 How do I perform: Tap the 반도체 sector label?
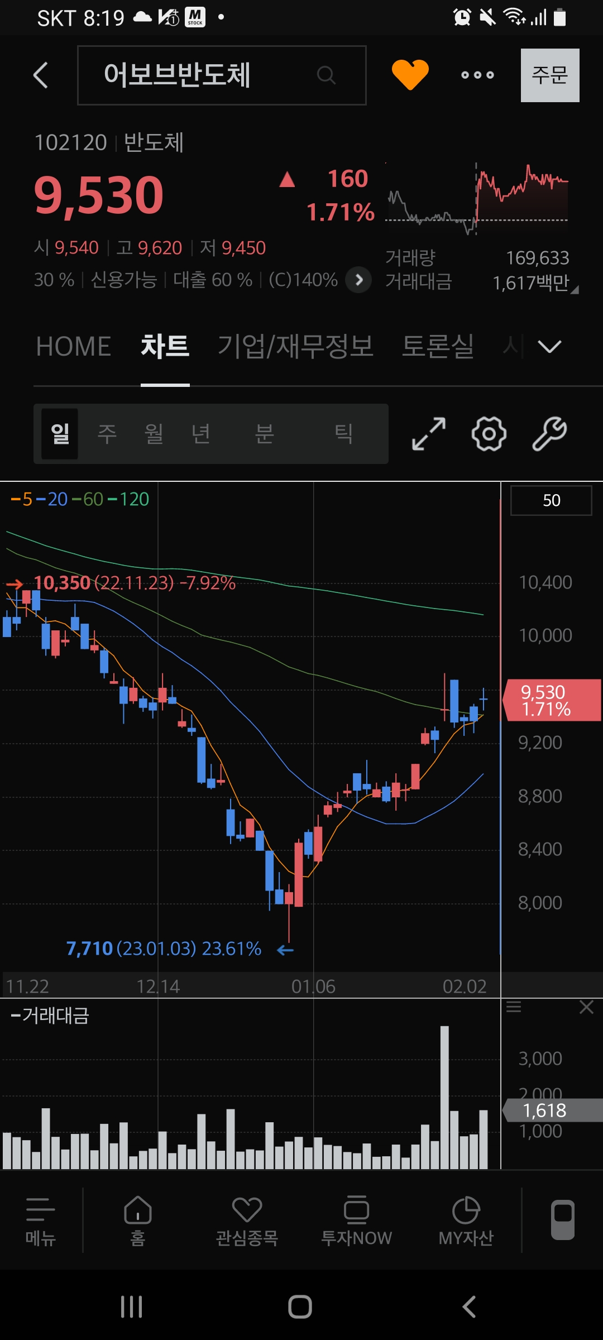[154, 142]
